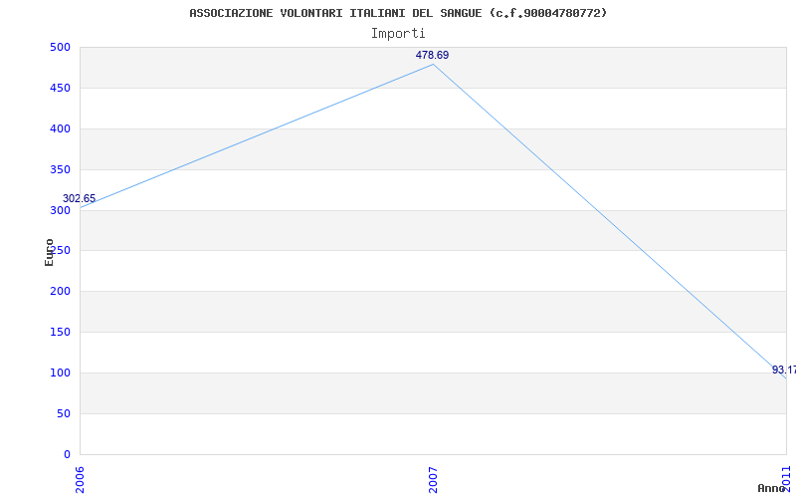Click the 93.17 data point label
The width and height of the screenshot is (796, 498).
(784, 370)
